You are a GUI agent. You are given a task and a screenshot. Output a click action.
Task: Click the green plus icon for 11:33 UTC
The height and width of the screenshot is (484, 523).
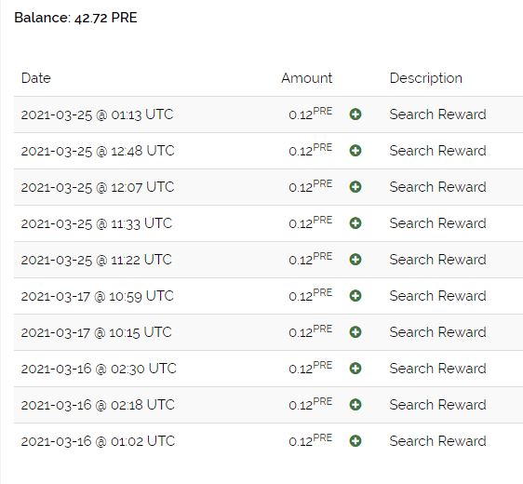click(x=355, y=223)
